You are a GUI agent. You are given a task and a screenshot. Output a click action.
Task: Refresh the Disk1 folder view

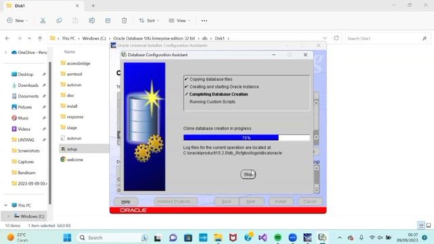[x=336, y=38]
